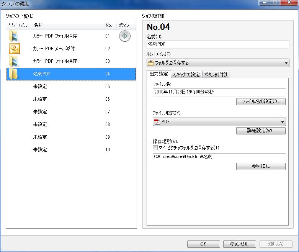Switch to the 出力設定 tab
Viewport: 299px width, 252px height.
(158, 74)
